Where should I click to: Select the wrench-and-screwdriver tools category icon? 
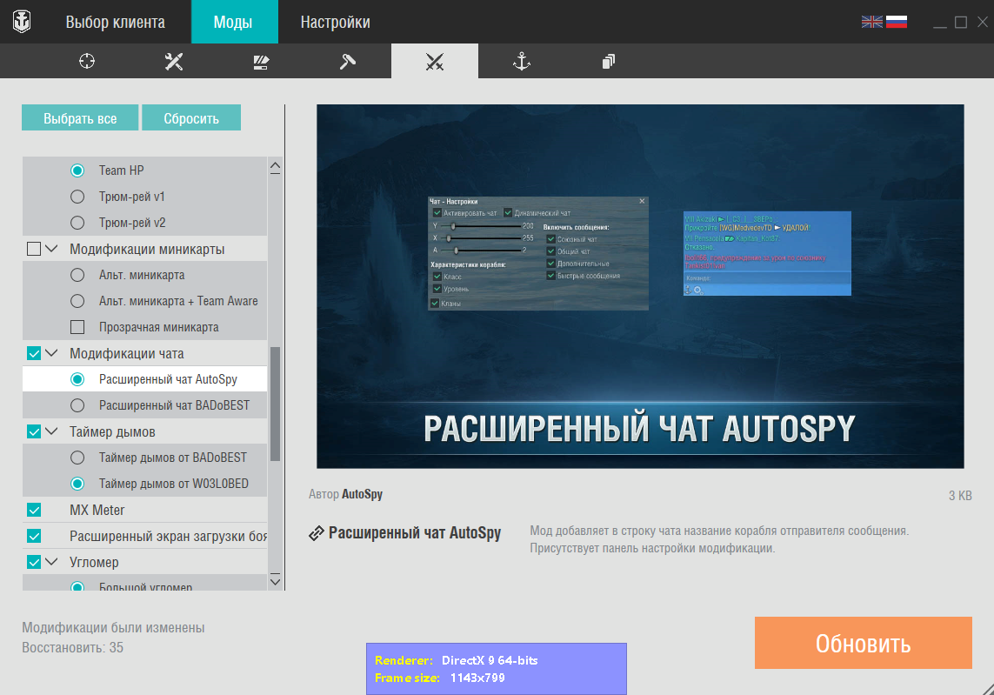tap(174, 61)
